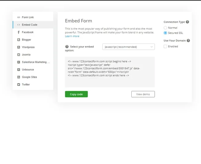Click the Salesforce Marketing icon
This screenshot has height=164, width=201.
click(x=18, y=62)
